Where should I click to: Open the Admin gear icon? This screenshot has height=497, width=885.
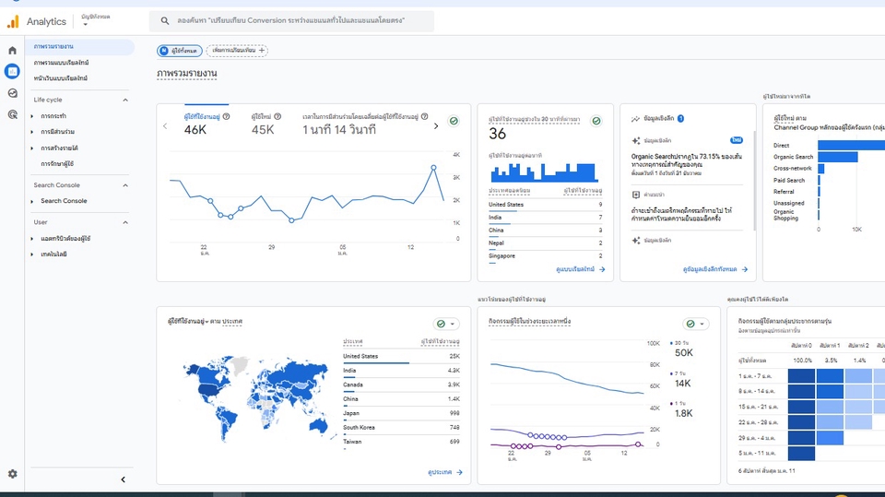tap(12, 474)
